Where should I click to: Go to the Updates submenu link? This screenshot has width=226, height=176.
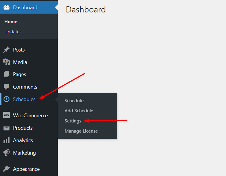pyautogui.click(x=13, y=32)
